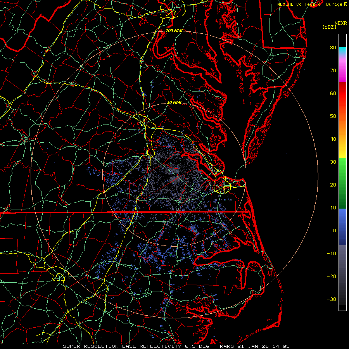Click the [dBZ] unit label
Viewport: 349px width, 349px height.
point(329,27)
